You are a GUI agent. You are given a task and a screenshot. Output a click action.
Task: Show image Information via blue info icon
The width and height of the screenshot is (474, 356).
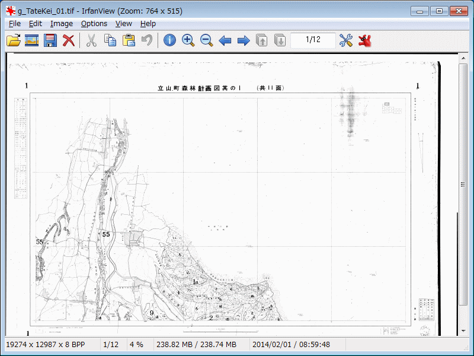click(x=169, y=40)
